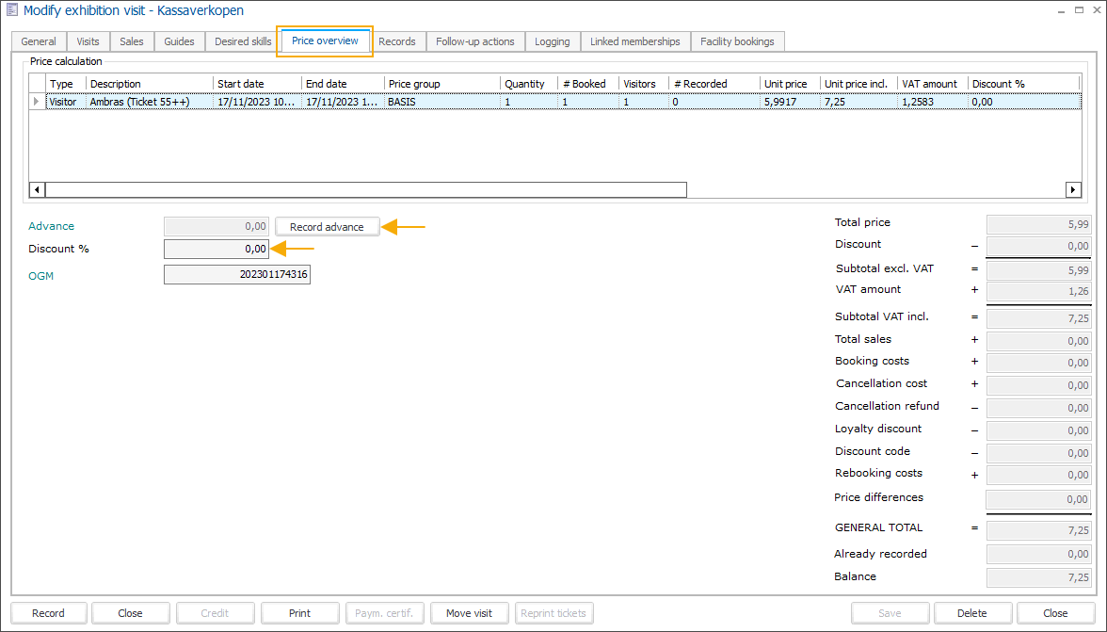Open the Sales tab
This screenshot has width=1107, height=632.
click(131, 41)
